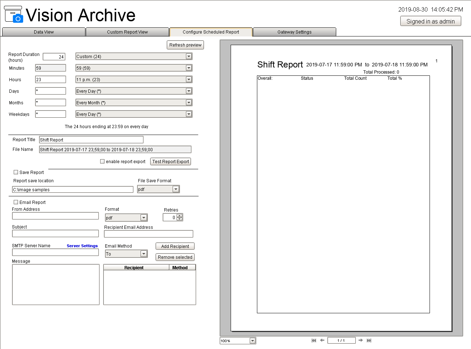
Task: Open the preview zoom 100% dropdown
Action: pyautogui.click(x=252, y=341)
